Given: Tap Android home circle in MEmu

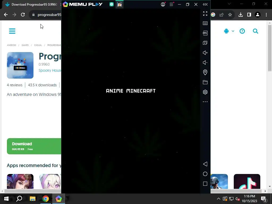Looking at the screenshot, I should click(x=205, y=174).
